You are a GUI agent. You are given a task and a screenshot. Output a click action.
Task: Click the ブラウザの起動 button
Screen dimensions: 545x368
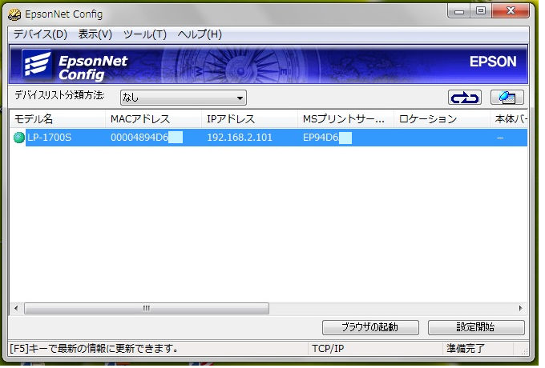click(370, 327)
